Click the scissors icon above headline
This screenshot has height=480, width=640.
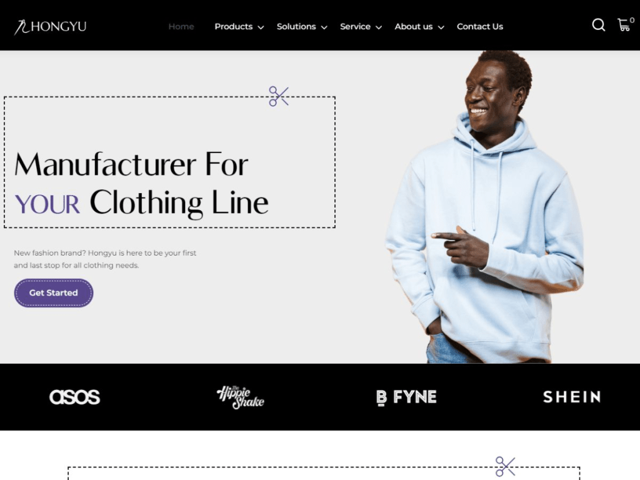279,96
